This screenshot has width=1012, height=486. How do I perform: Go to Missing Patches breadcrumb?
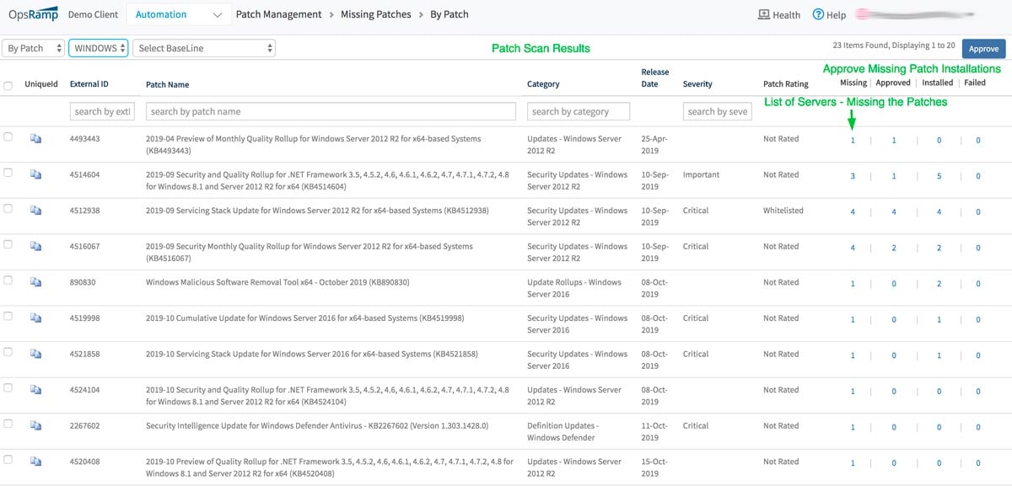pos(375,14)
